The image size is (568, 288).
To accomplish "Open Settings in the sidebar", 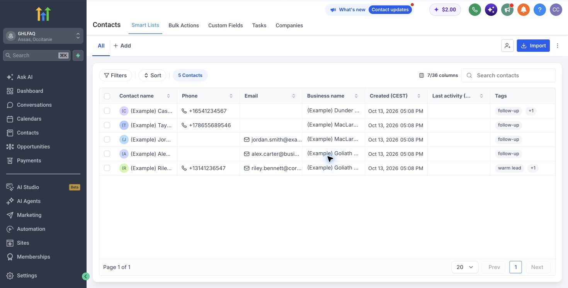I will (x=27, y=276).
